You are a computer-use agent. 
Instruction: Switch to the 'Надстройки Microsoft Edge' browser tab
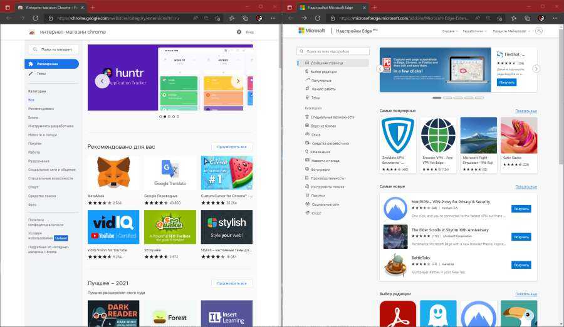[x=327, y=6]
